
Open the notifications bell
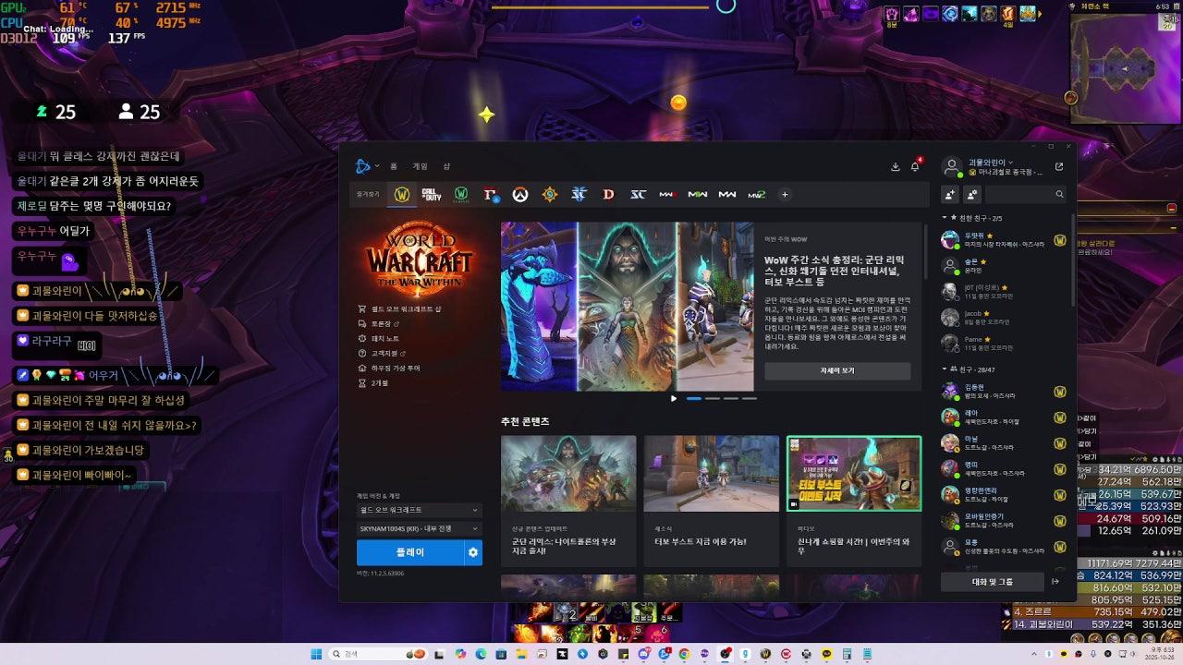(915, 167)
